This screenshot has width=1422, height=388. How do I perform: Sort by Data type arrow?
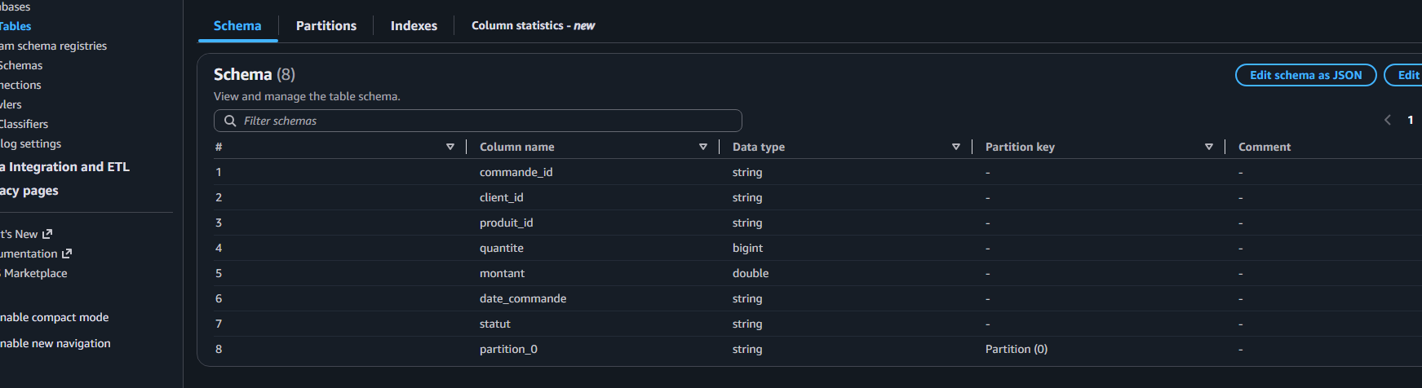click(956, 147)
